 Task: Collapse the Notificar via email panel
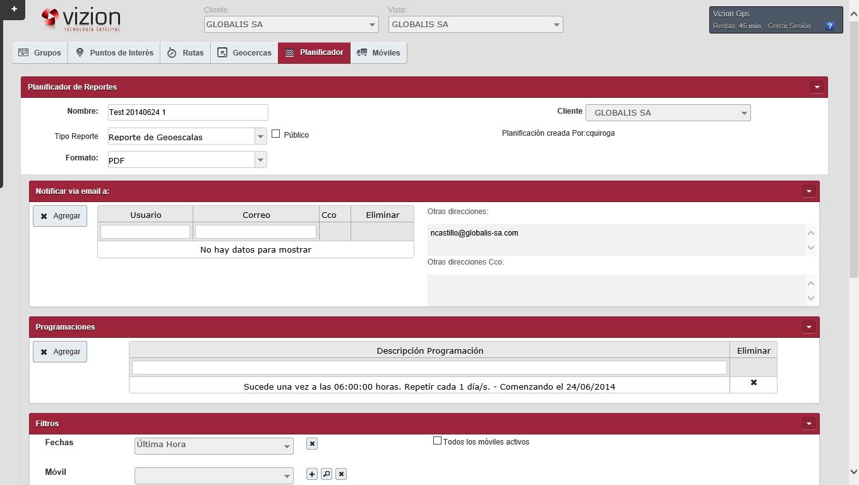[x=808, y=191]
